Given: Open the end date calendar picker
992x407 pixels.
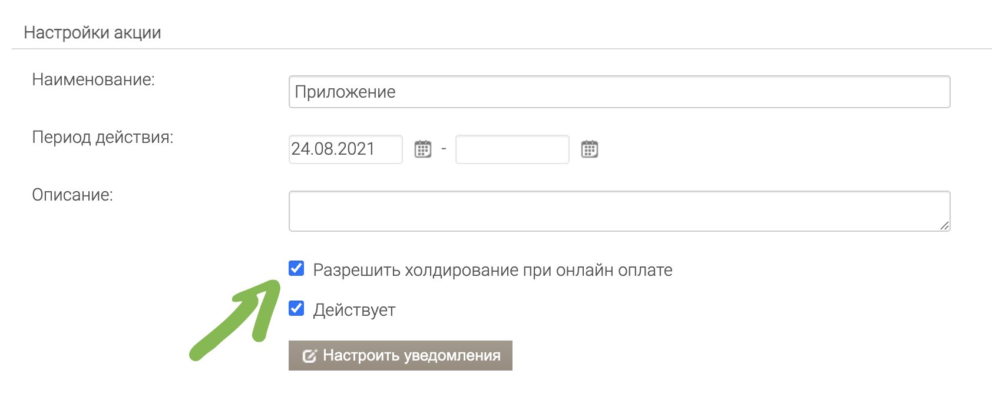Looking at the screenshot, I should (590, 149).
